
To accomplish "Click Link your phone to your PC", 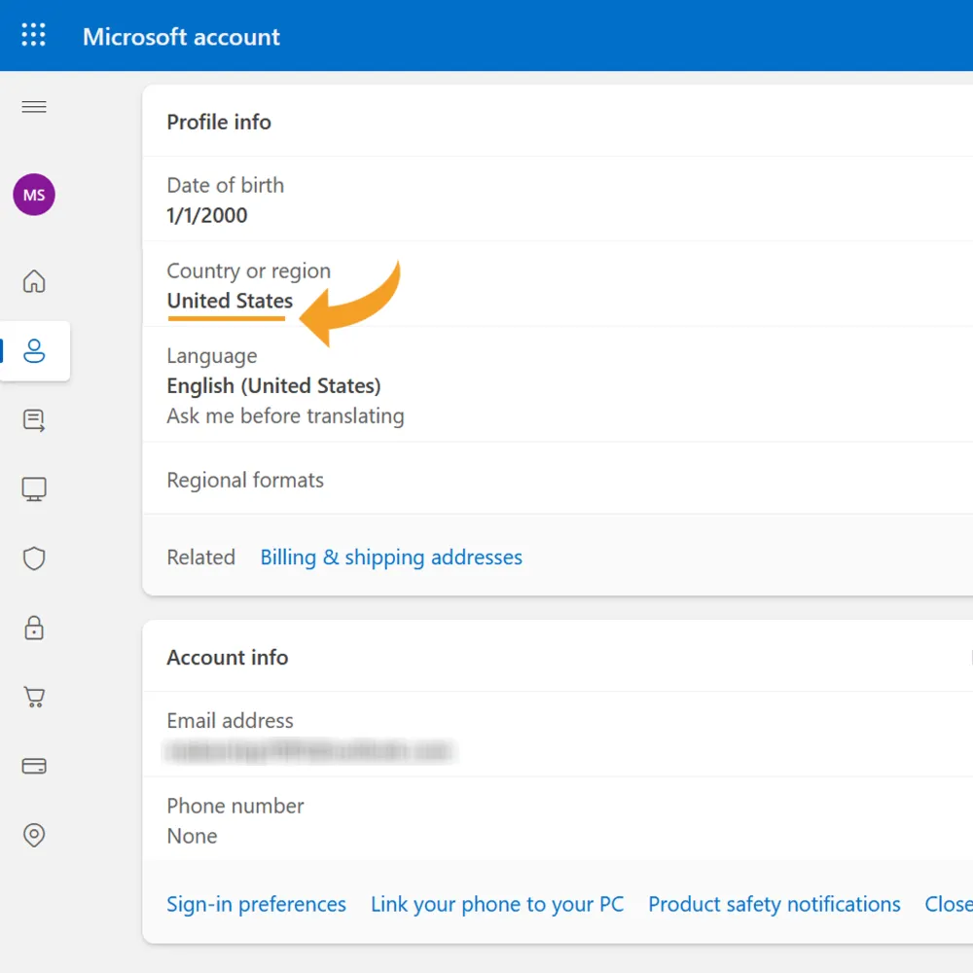I will click(497, 904).
